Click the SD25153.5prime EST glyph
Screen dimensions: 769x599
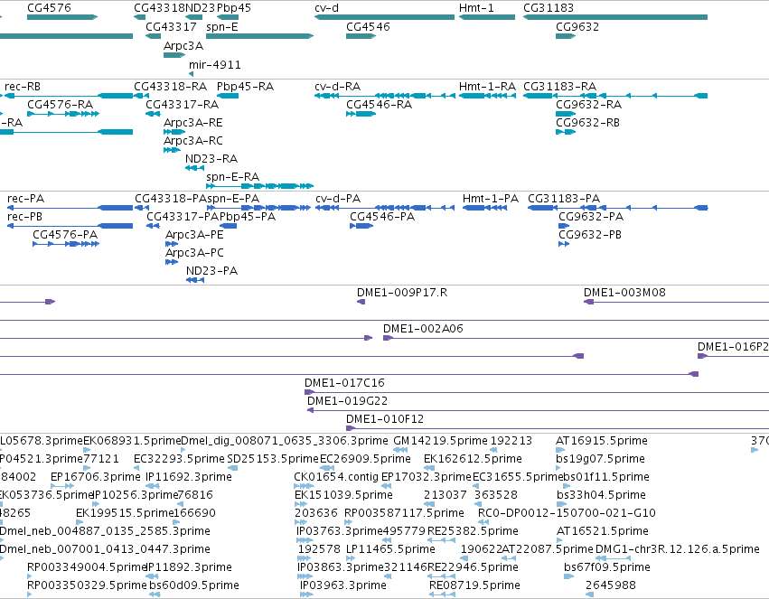tap(232, 468)
